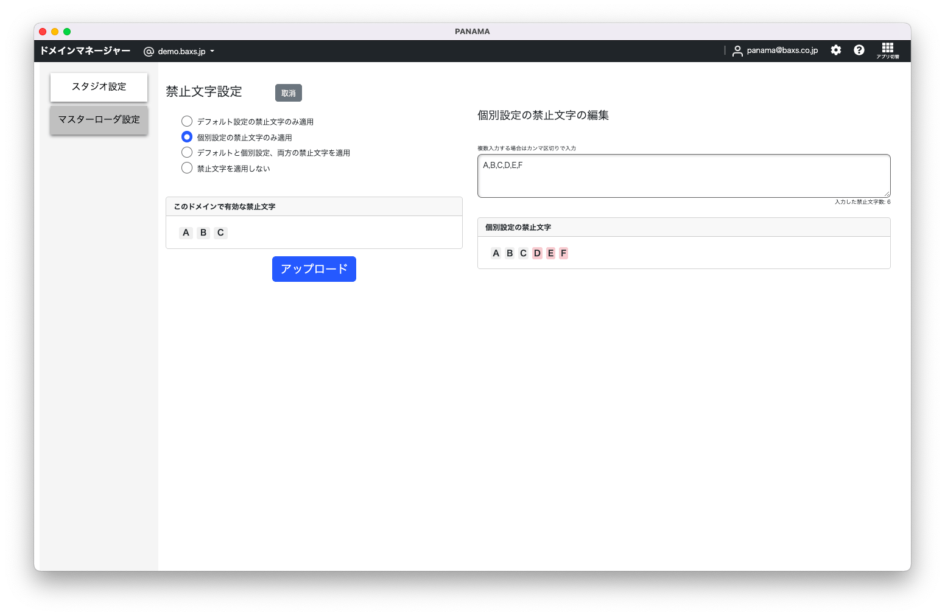Click the @ domain icon
Image resolution: width=945 pixels, height=616 pixels.
pyautogui.click(x=149, y=52)
